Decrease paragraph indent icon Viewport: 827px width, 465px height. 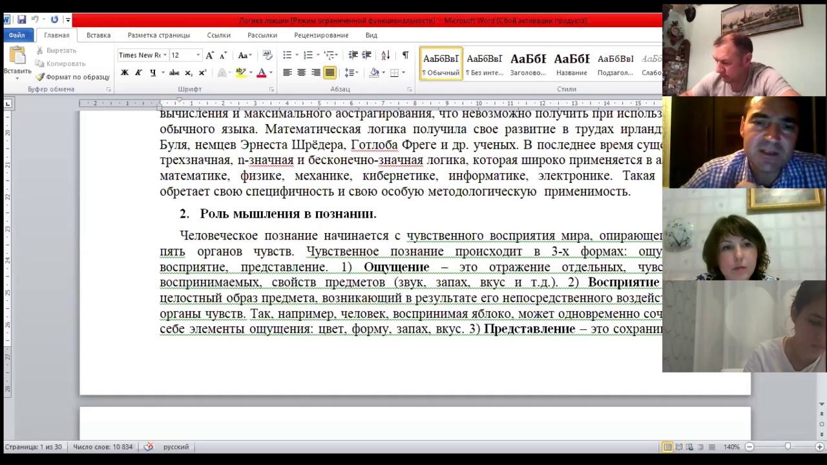coord(353,55)
